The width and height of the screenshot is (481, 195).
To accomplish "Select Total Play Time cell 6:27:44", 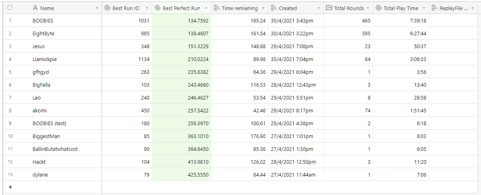I will 401,33.
